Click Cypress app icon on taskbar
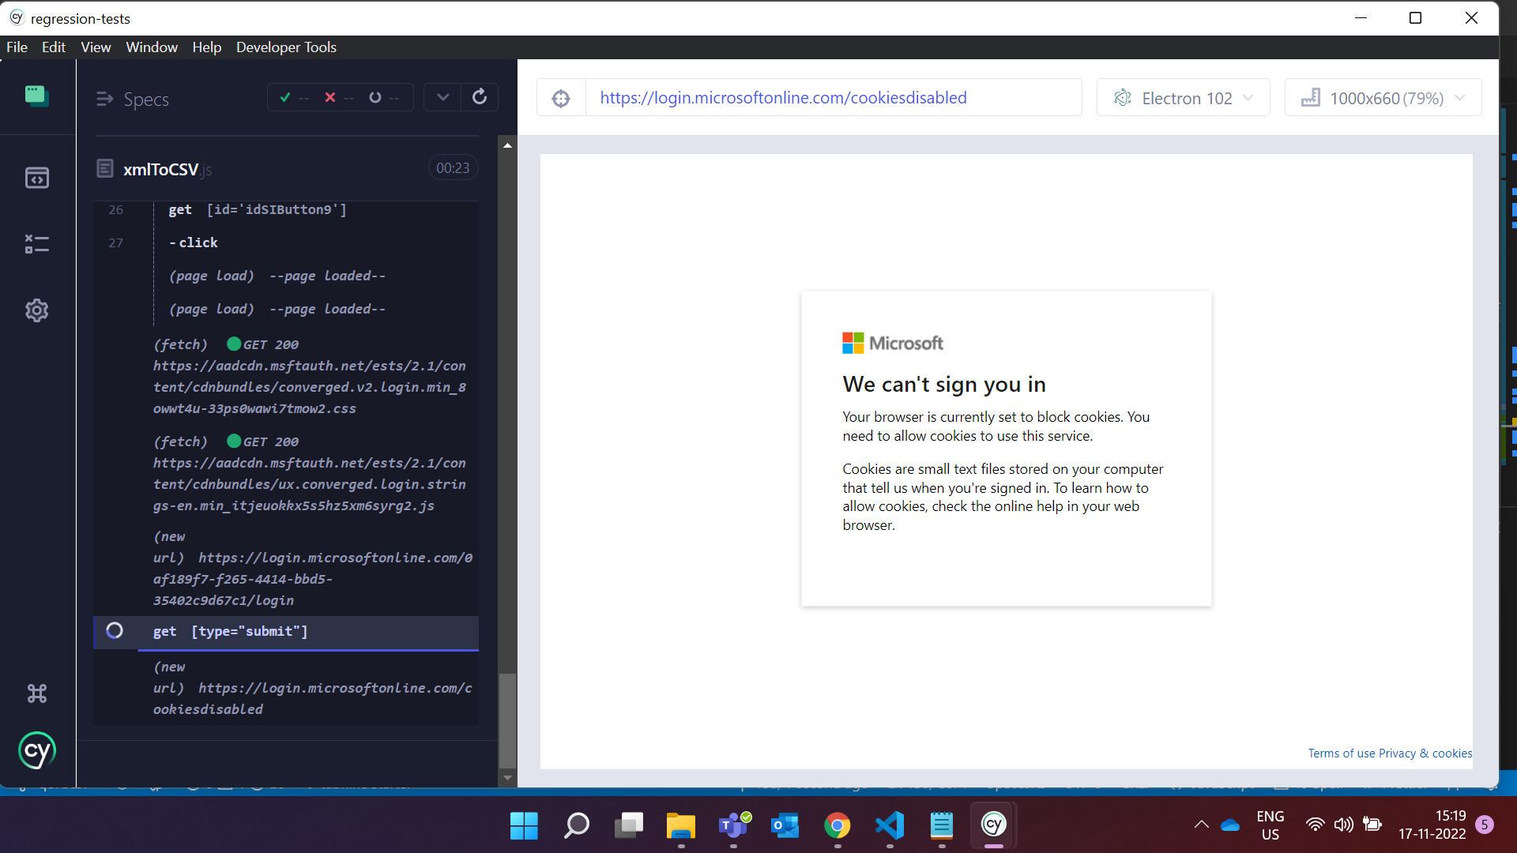 click(994, 825)
